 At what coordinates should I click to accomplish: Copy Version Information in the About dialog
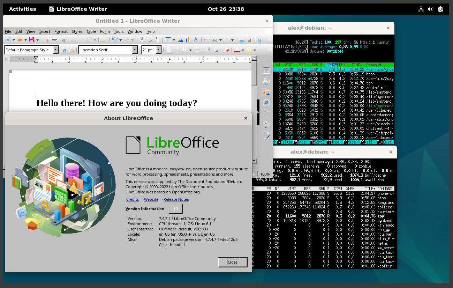pos(175,208)
